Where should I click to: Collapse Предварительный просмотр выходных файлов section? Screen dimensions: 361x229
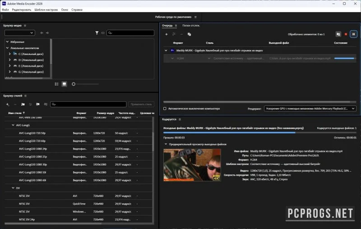click(x=166, y=144)
